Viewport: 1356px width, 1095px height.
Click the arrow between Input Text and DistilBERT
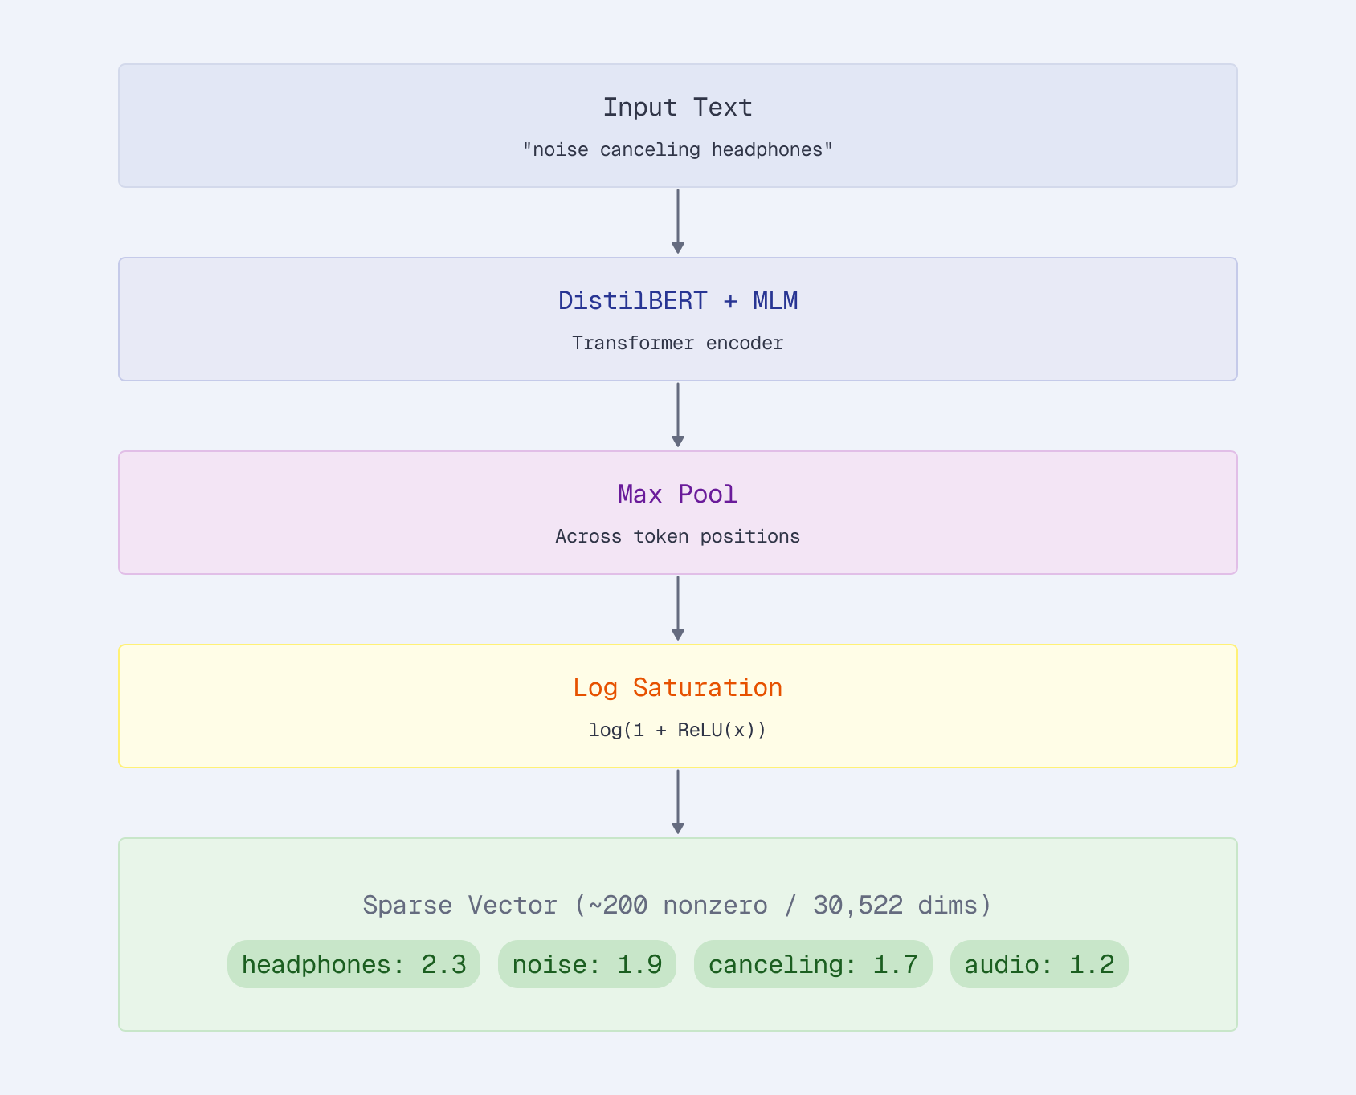coord(678,221)
